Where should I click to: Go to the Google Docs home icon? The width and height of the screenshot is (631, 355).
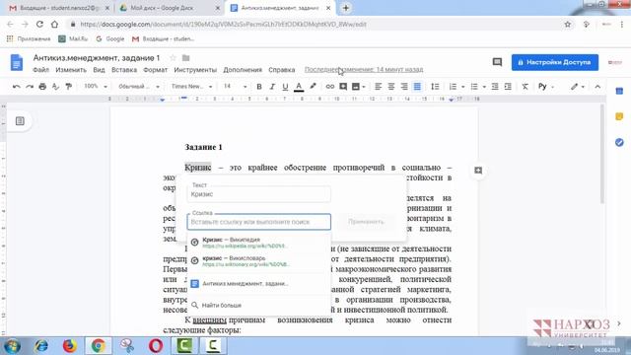17,62
